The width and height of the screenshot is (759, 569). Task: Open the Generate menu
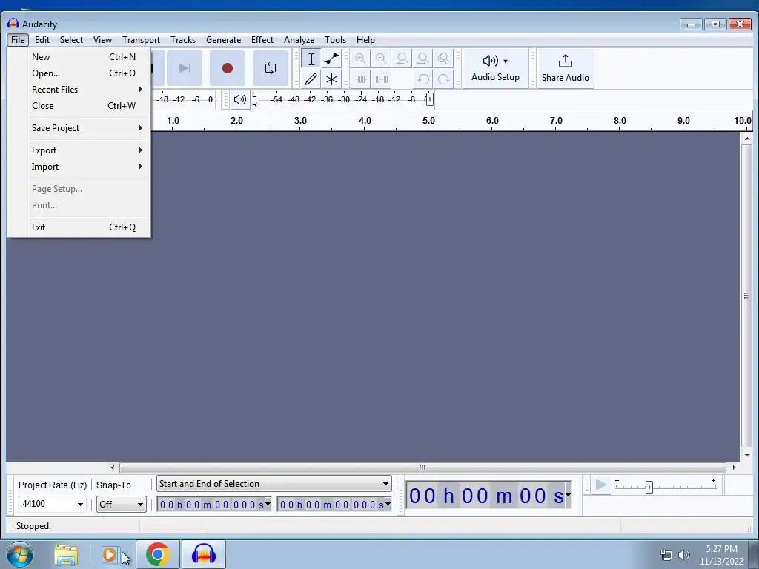[x=223, y=40]
